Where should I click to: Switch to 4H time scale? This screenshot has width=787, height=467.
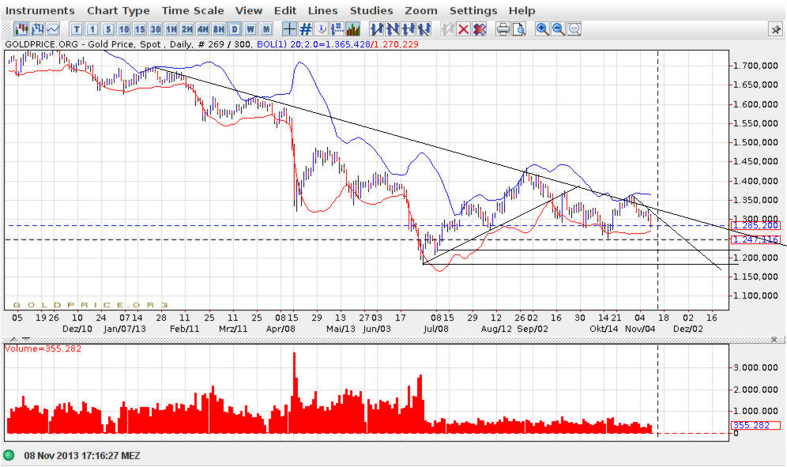click(203, 29)
